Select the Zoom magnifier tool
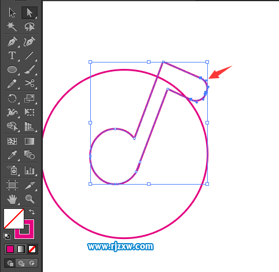Image resolution: width=279 pixels, height=272 pixels. click(x=30, y=199)
